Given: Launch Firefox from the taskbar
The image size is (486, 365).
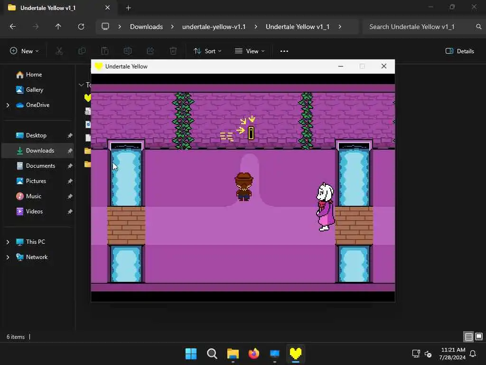Looking at the screenshot, I should (253, 354).
